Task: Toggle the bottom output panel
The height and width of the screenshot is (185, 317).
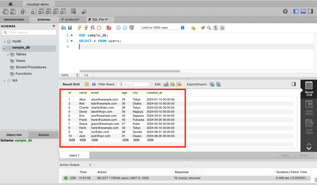Action: click(x=303, y=11)
